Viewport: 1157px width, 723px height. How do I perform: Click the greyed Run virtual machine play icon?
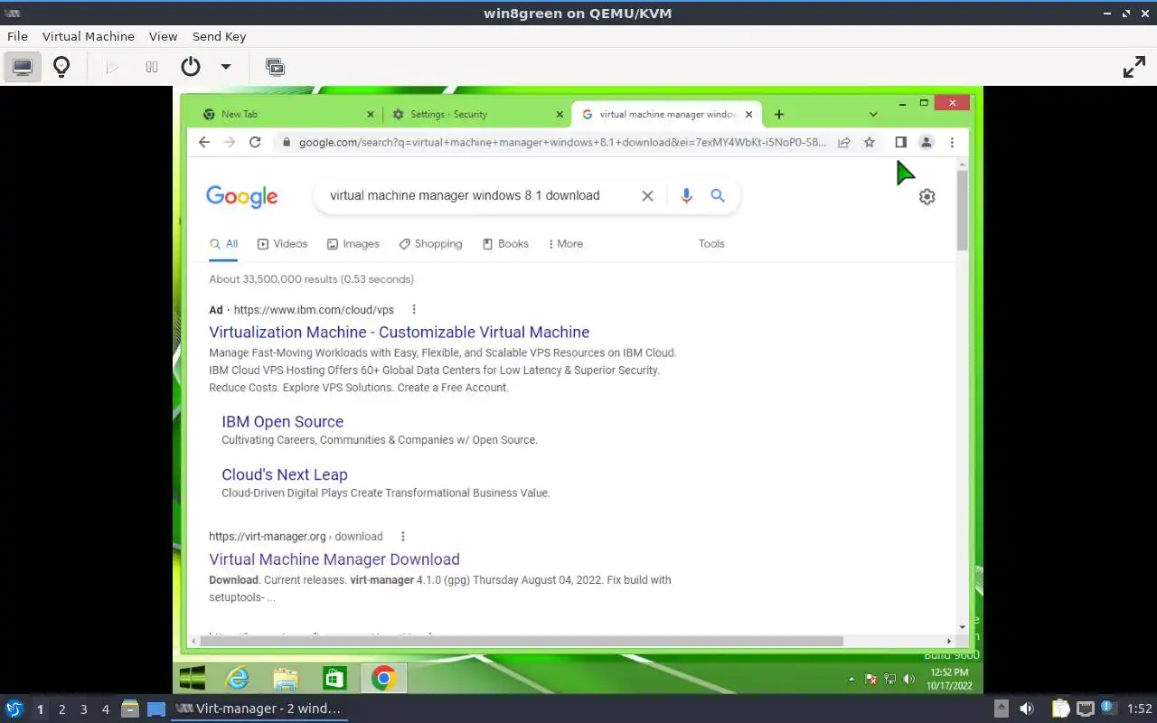pyautogui.click(x=112, y=67)
